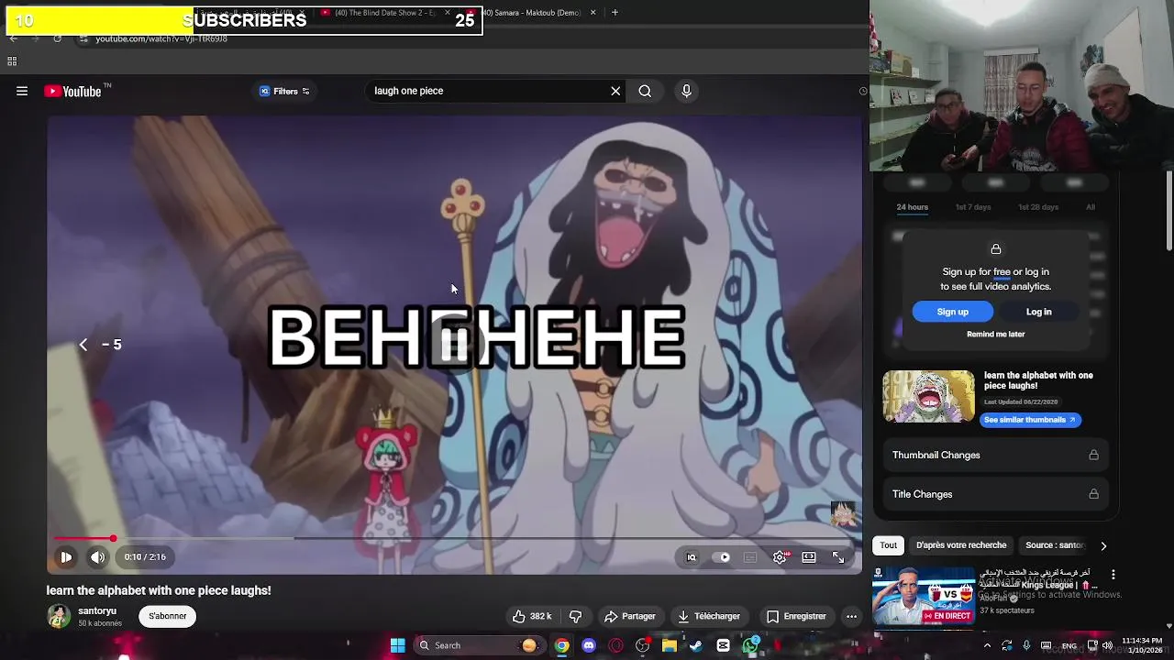Open the Filters button by the search bar
The height and width of the screenshot is (660, 1174).
coord(284,91)
